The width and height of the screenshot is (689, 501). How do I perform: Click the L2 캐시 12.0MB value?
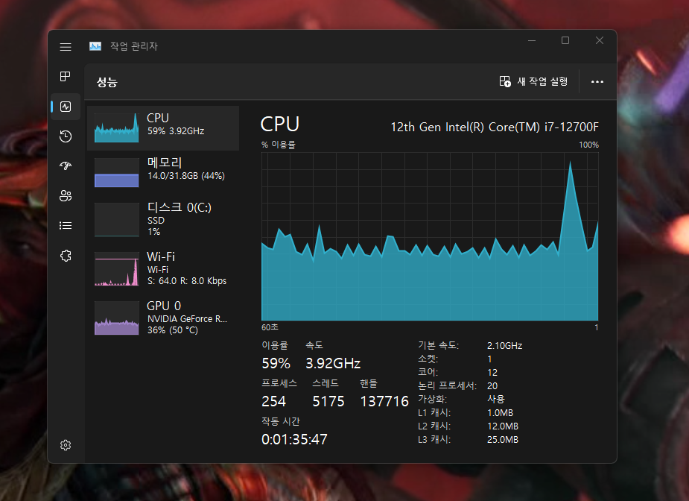point(503,426)
